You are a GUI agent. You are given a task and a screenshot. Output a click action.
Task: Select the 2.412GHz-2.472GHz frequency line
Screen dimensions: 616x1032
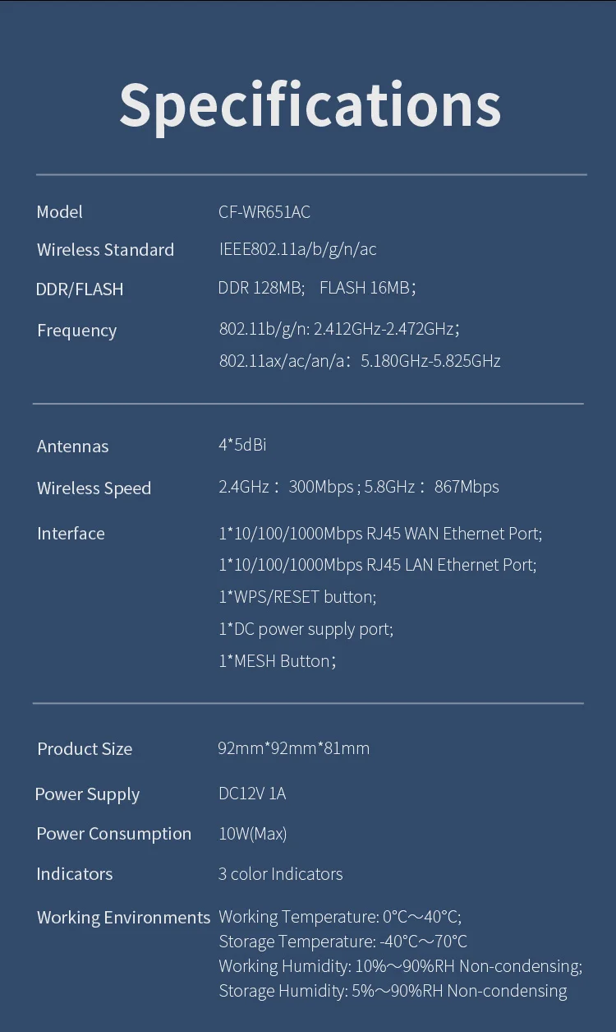point(338,329)
